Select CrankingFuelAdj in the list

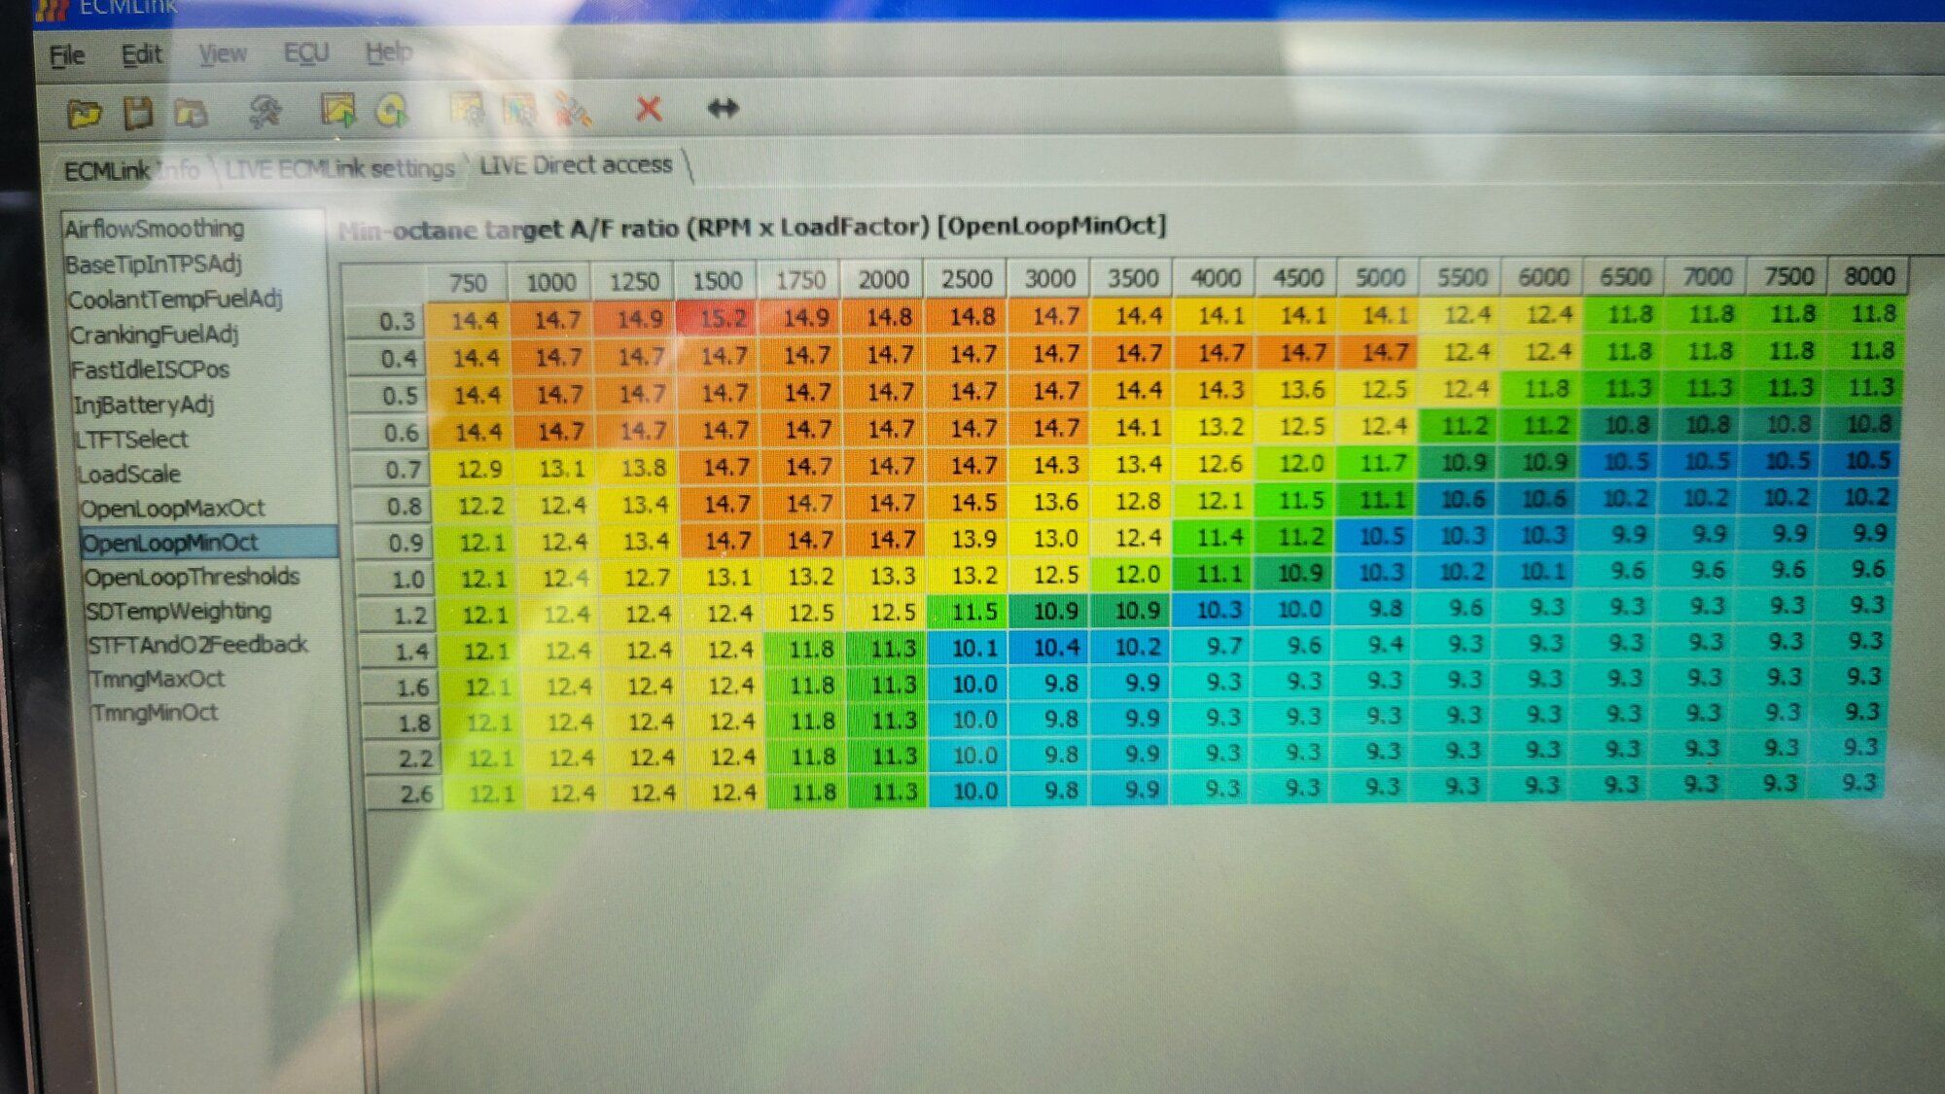154,335
